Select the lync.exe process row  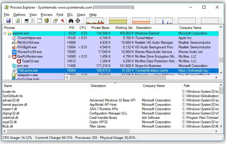tap(111, 66)
